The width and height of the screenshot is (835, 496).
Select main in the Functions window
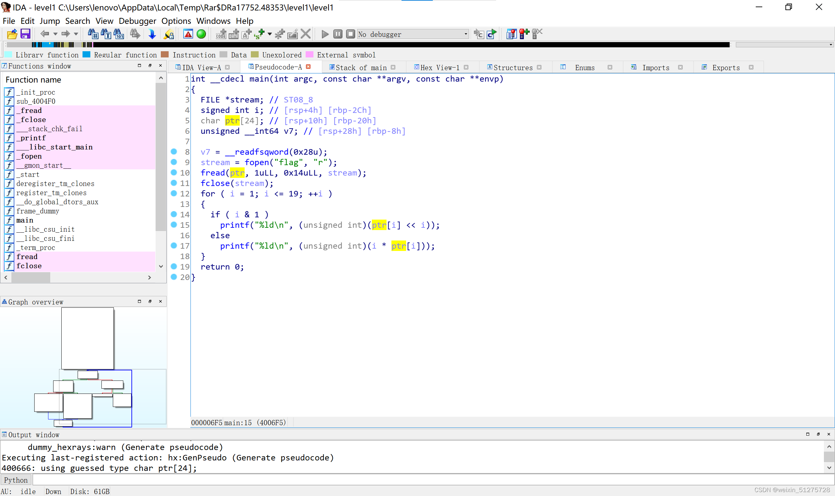click(25, 220)
